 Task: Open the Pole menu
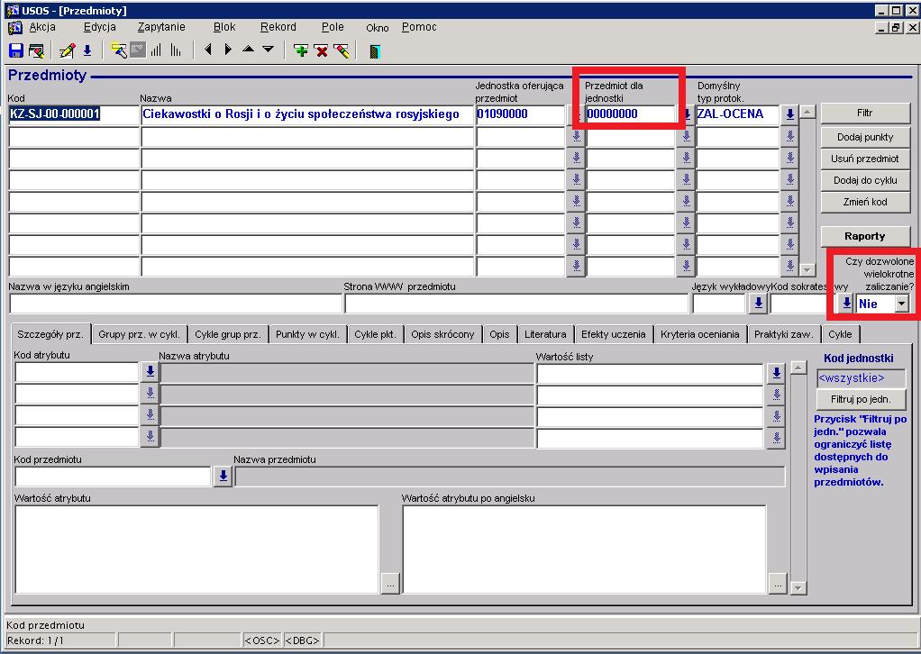click(x=333, y=27)
